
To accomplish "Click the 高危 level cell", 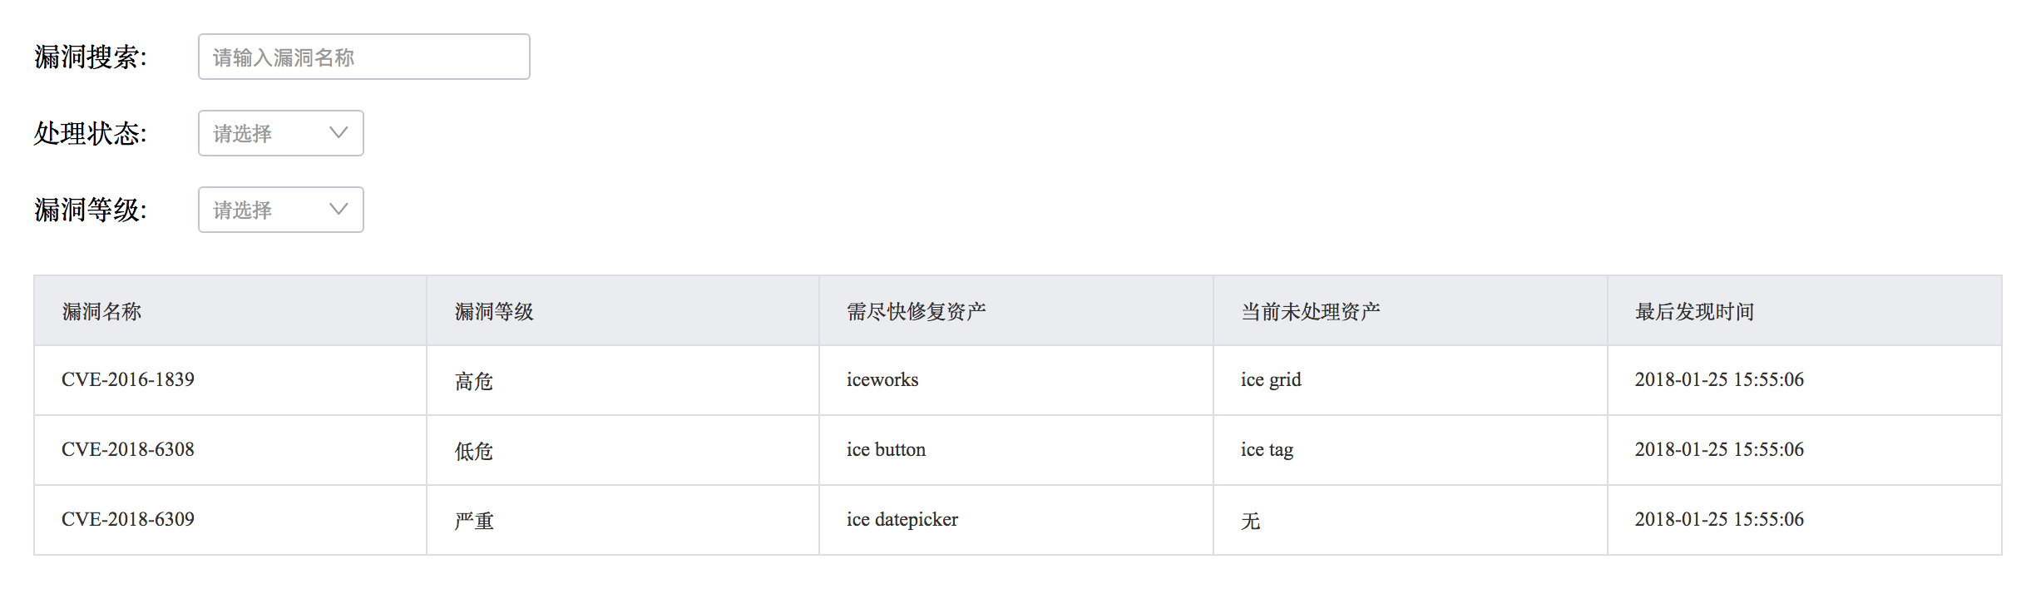I will click(x=474, y=382).
